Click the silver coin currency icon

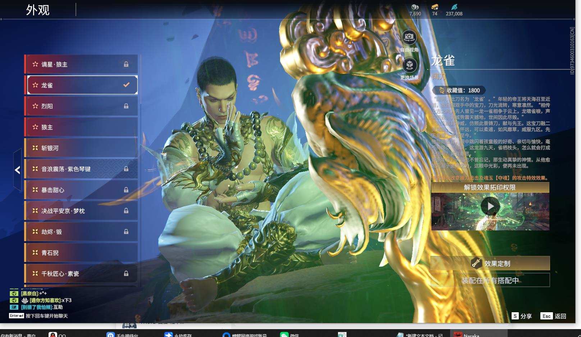(415, 7)
